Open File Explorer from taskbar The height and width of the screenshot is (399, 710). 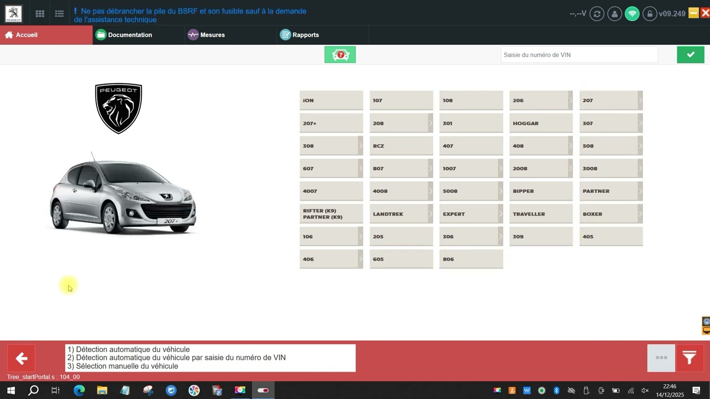pyautogui.click(x=102, y=391)
